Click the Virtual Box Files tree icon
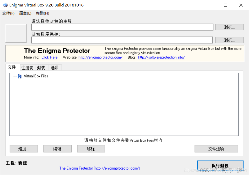The width and height of the screenshot is (249, 175). [x=20, y=76]
